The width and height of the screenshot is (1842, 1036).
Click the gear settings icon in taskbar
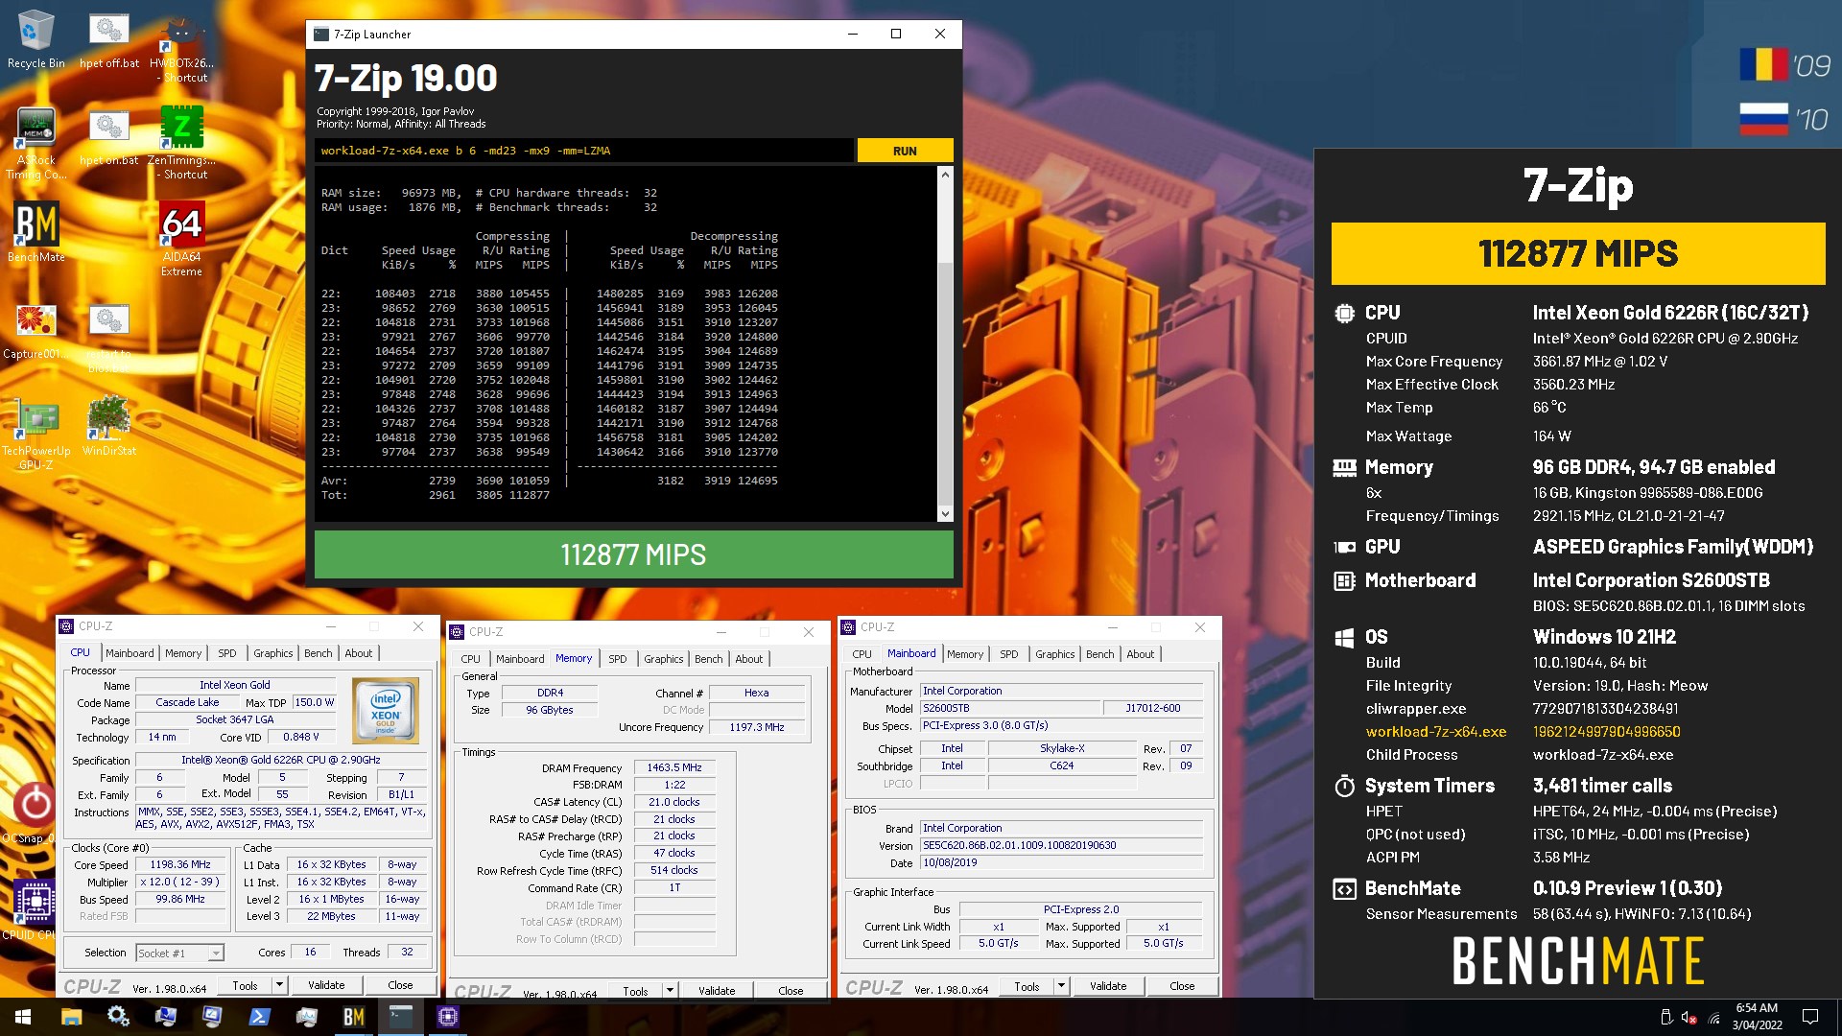point(119,1017)
